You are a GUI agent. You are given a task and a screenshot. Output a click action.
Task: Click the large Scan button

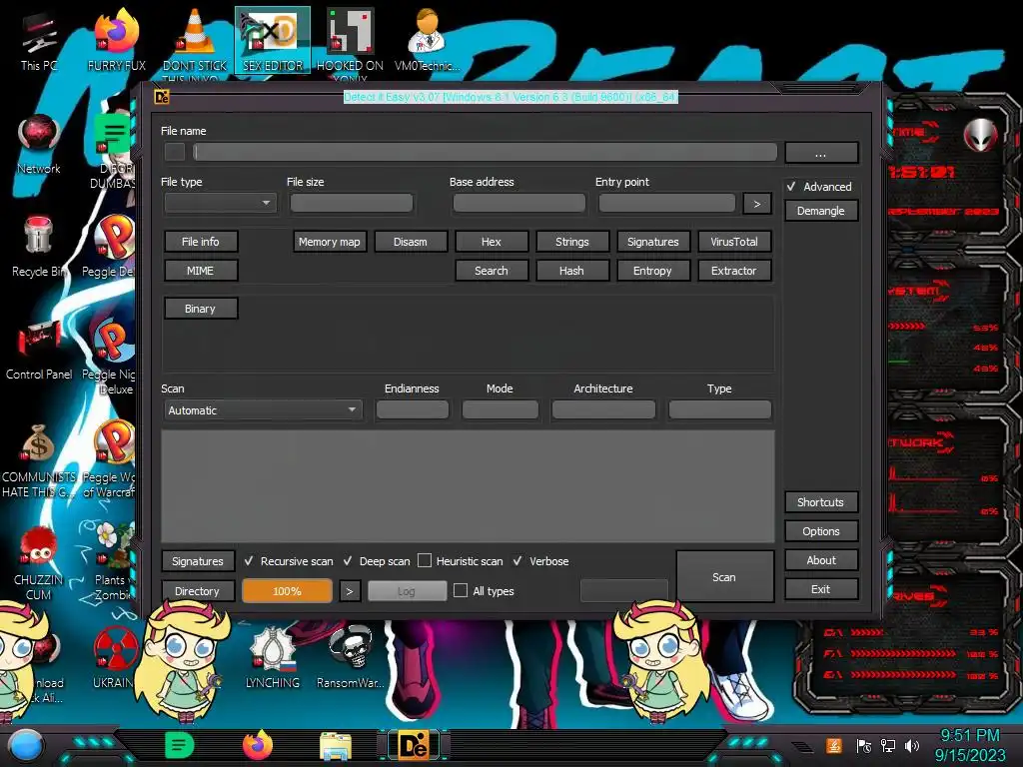tap(724, 576)
